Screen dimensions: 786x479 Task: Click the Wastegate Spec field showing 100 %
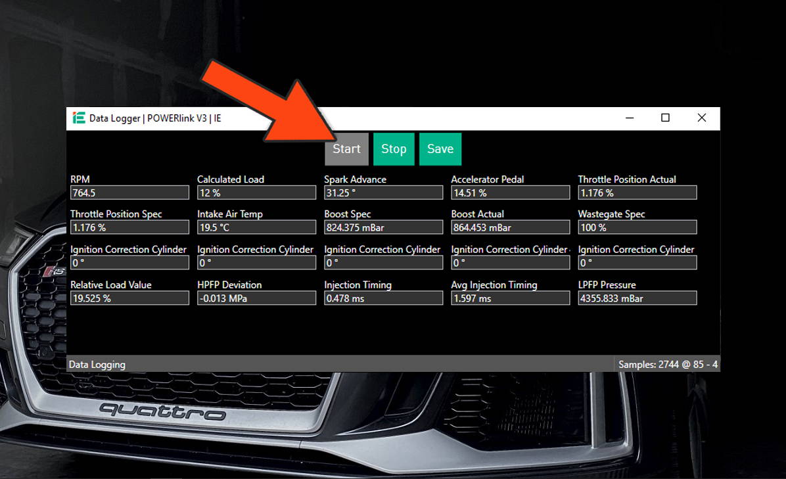pos(637,227)
